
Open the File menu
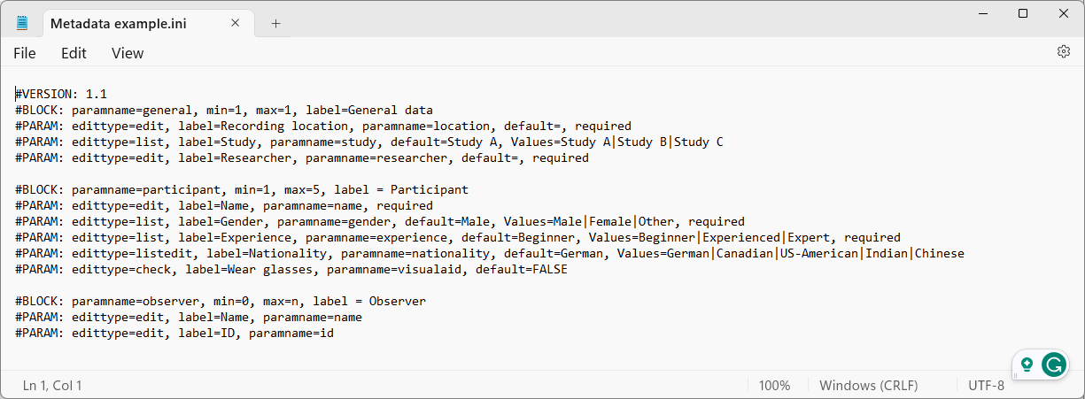(25, 53)
